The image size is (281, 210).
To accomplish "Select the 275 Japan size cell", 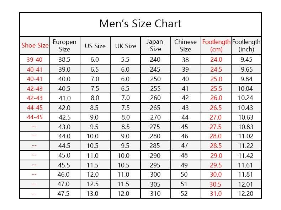I will click(155, 127).
